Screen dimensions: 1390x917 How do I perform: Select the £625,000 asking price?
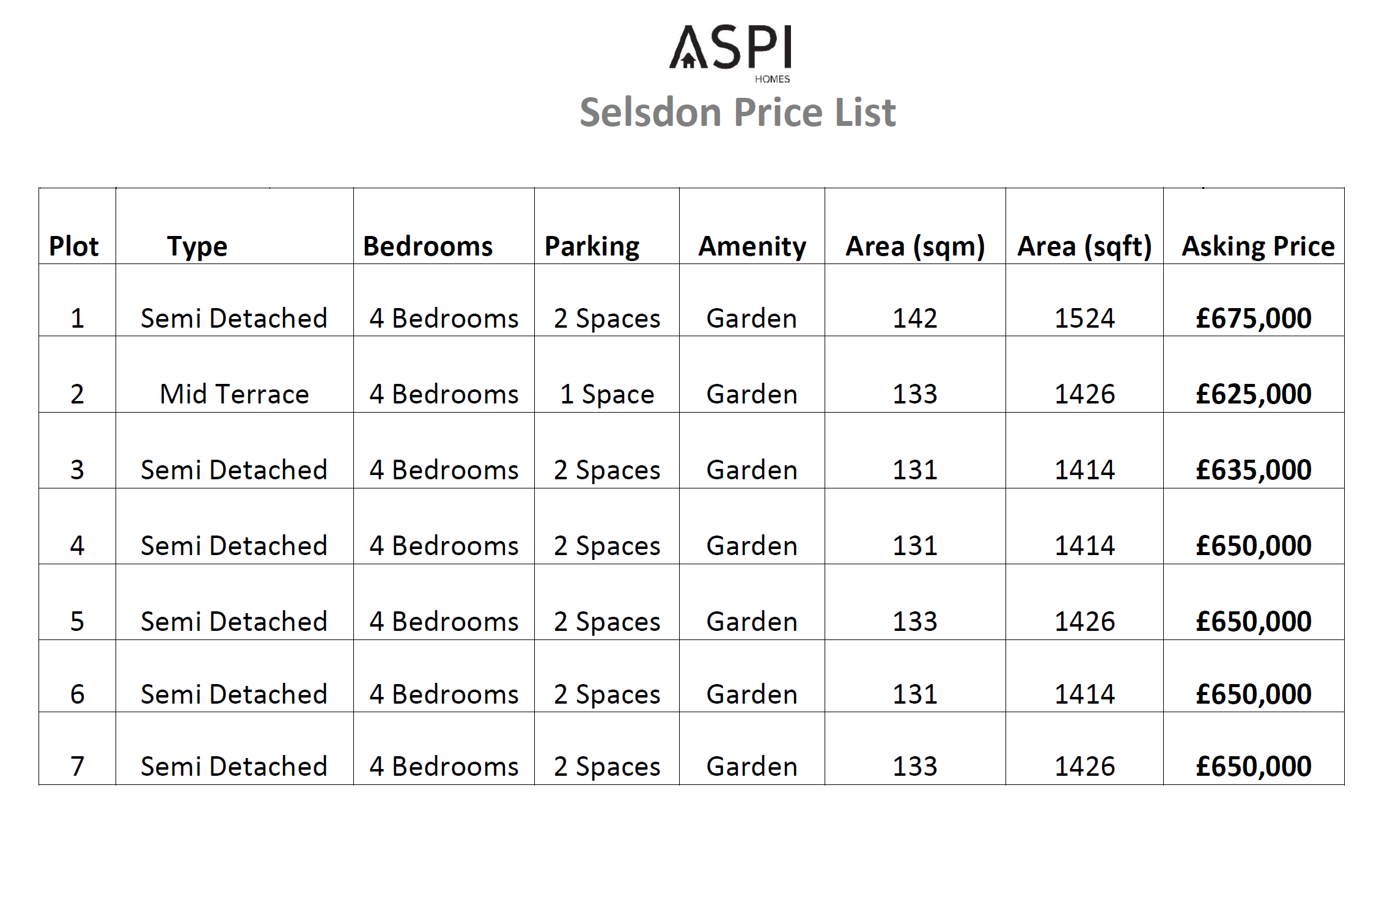point(1254,394)
